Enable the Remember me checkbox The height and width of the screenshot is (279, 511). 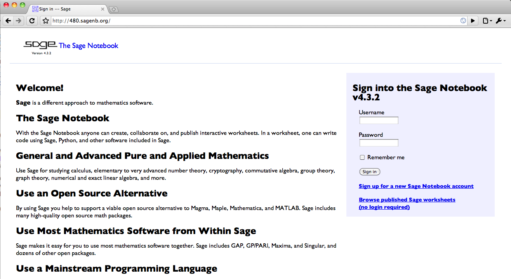coord(362,157)
